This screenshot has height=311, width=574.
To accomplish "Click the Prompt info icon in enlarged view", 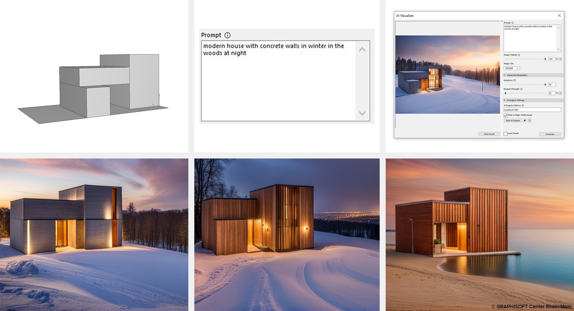I will click(228, 35).
